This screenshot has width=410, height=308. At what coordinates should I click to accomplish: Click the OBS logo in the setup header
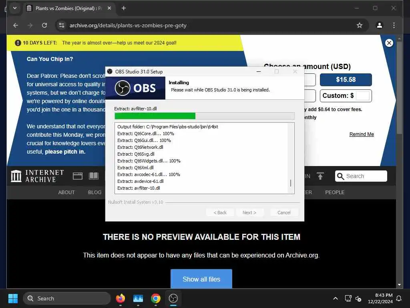[135, 88]
